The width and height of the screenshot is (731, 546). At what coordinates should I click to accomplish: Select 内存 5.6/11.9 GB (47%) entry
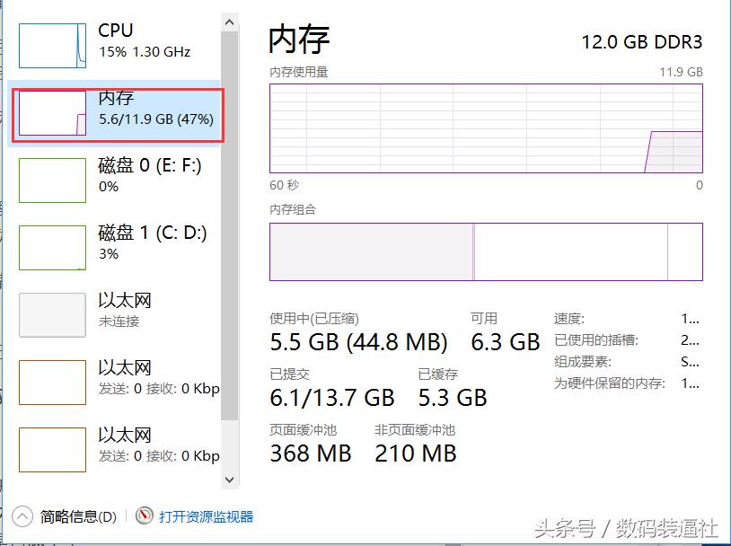(155, 109)
